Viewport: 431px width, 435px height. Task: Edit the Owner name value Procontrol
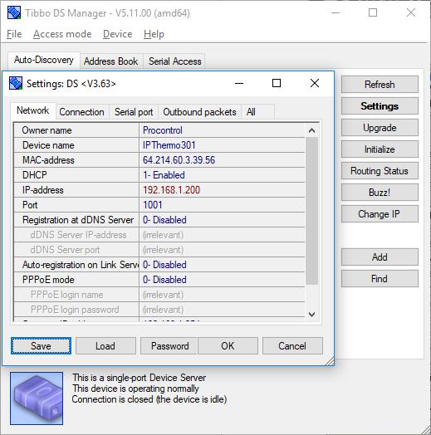point(222,130)
